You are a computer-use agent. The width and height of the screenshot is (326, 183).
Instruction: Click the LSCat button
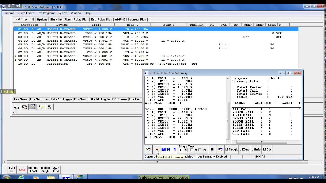click(x=267, y=150)
